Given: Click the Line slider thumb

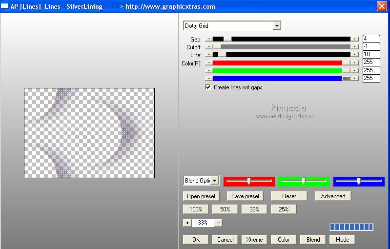Looking at the screenshot, I should coord(222,55).
